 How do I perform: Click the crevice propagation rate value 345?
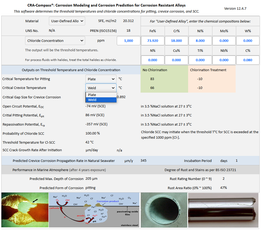click(143, 161)
